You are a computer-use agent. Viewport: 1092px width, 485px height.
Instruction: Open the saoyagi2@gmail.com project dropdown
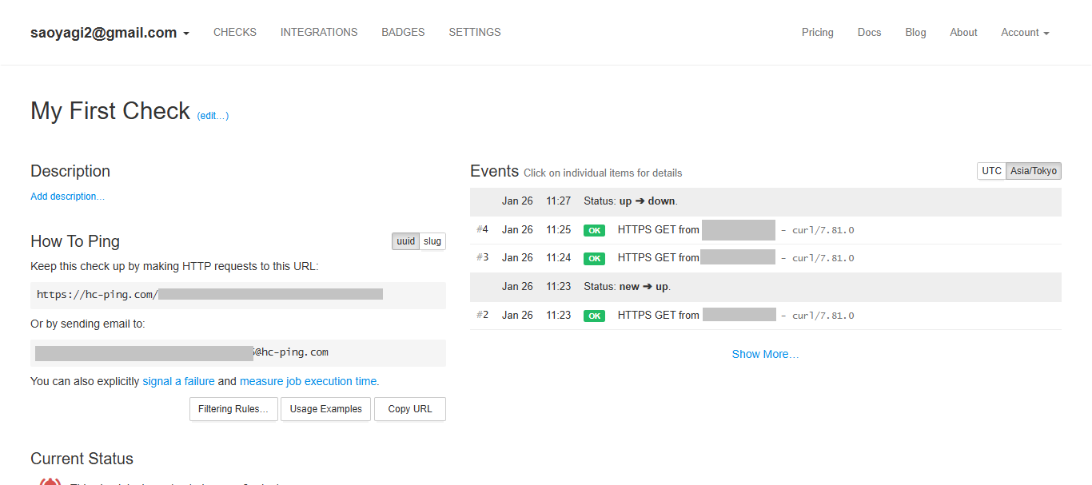tap(110, 33)
